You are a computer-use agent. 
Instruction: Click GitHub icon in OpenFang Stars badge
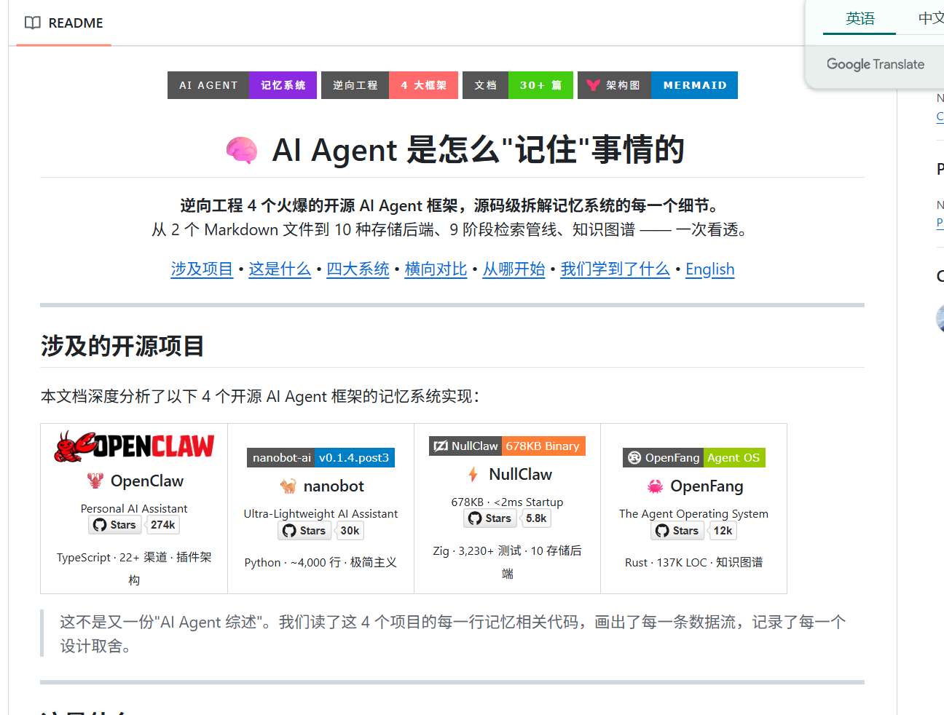(662, 531)
